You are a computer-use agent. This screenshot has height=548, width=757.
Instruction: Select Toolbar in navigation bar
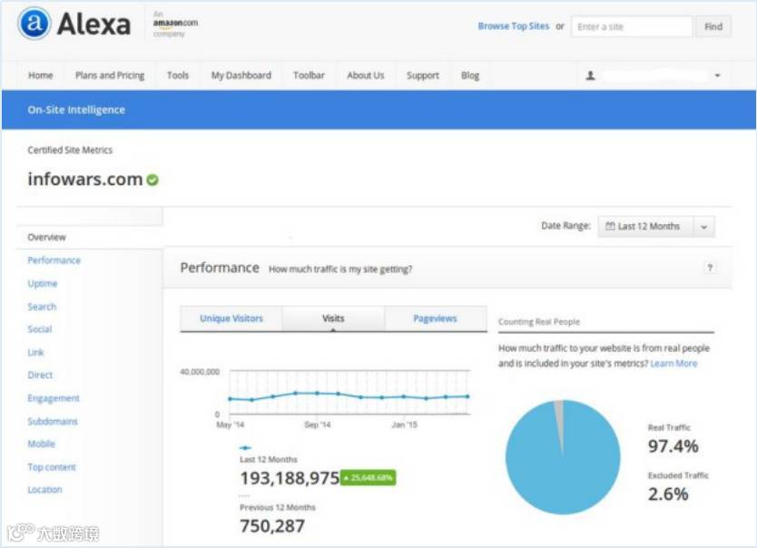(309, 75)
